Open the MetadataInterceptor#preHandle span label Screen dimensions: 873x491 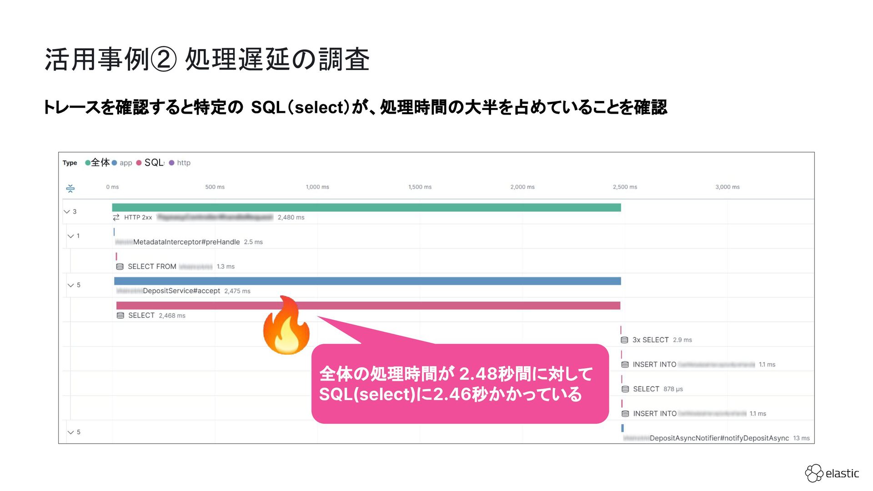[186, 242]
